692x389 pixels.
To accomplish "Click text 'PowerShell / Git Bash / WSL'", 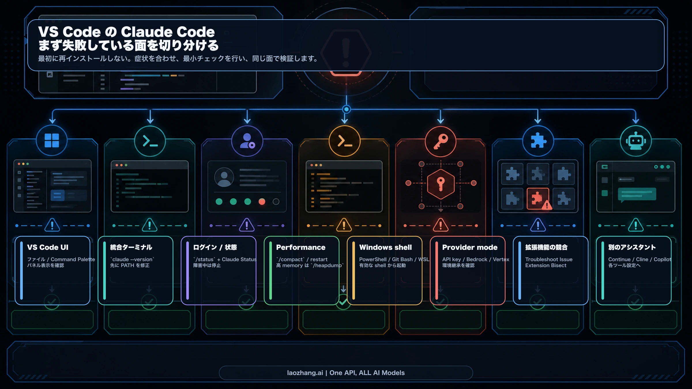I will click(394, 259).
